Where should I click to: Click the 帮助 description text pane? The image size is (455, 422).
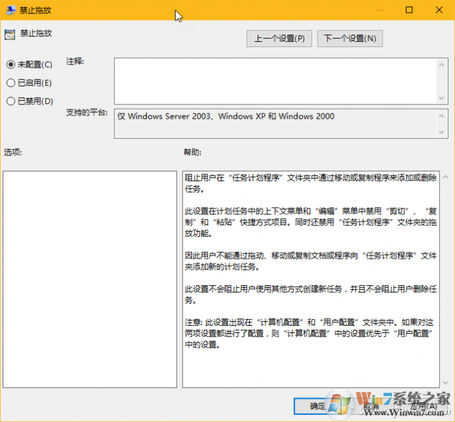(x=310, y=279)
